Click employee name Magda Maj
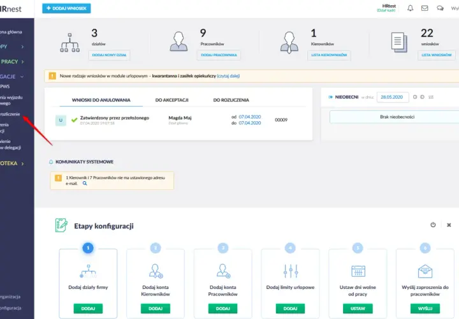The image size is (459, 319). pyautogui.click(x=180, y=118)
